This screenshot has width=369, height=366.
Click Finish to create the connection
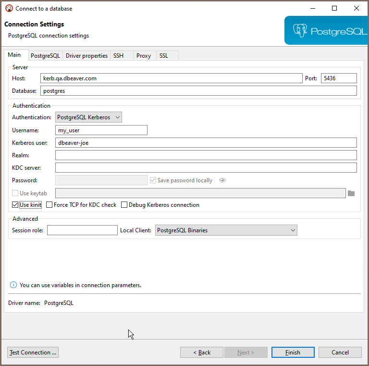293,353
